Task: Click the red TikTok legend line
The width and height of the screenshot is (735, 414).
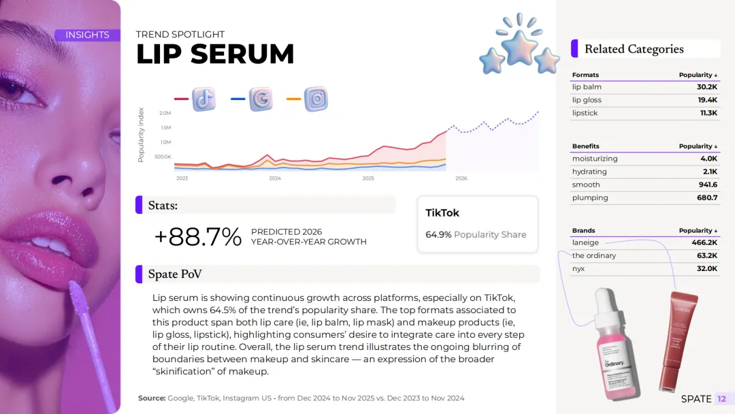Action: tap(181, 99)
